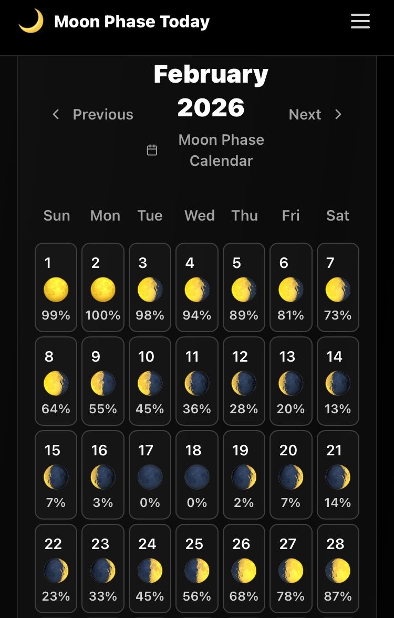
Task: Select the last quarter moon icon on February 10
Action: 150,383
